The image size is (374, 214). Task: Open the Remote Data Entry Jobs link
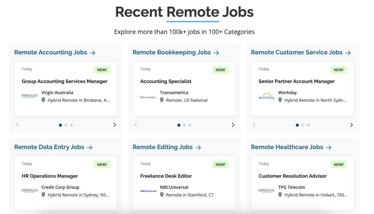pyautogui.click(x=49, y=147)
